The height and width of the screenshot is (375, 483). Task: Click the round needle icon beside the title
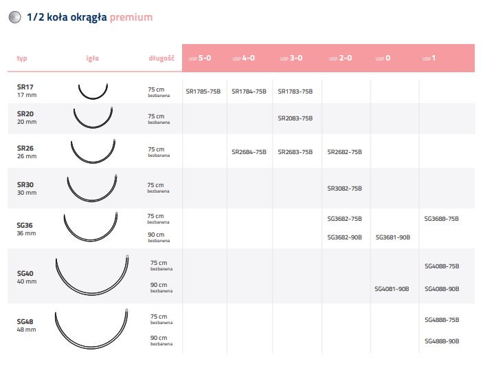pos(14,18)
